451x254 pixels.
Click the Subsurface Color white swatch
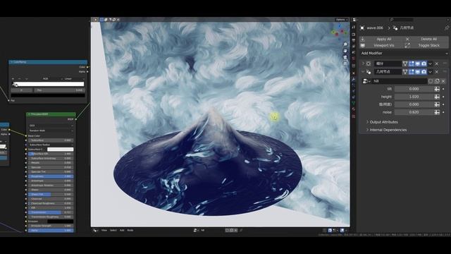[x=60, y=150]
